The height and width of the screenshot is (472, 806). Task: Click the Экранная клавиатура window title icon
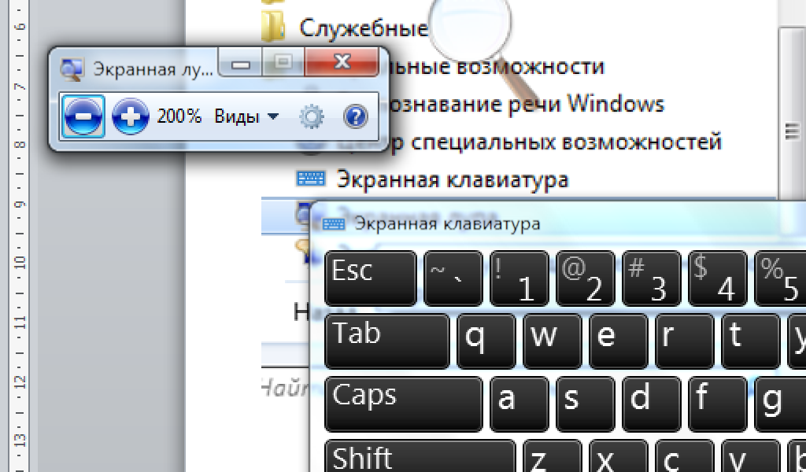click(x=334, y=224)
